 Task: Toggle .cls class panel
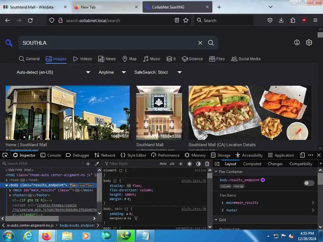172,164
